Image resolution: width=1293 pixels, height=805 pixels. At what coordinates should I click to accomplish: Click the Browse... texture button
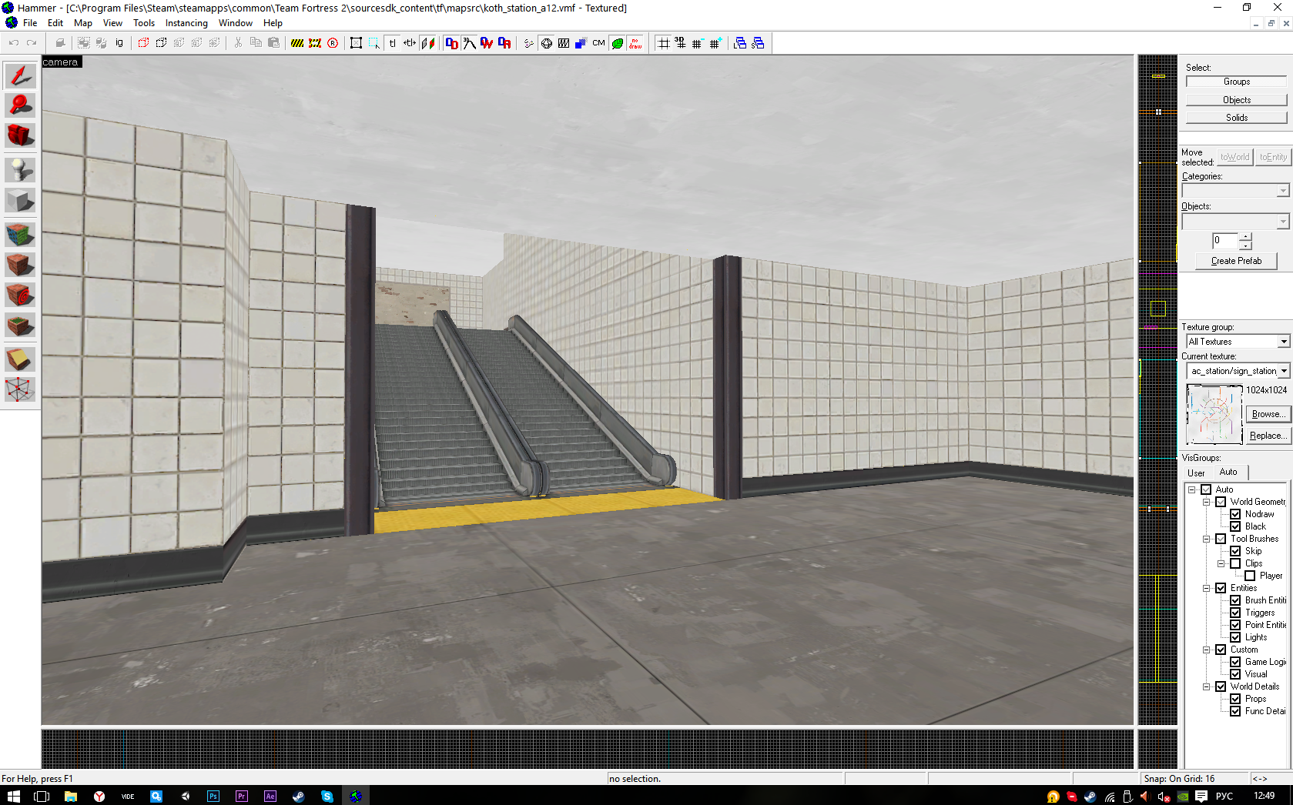point(1267,414)
